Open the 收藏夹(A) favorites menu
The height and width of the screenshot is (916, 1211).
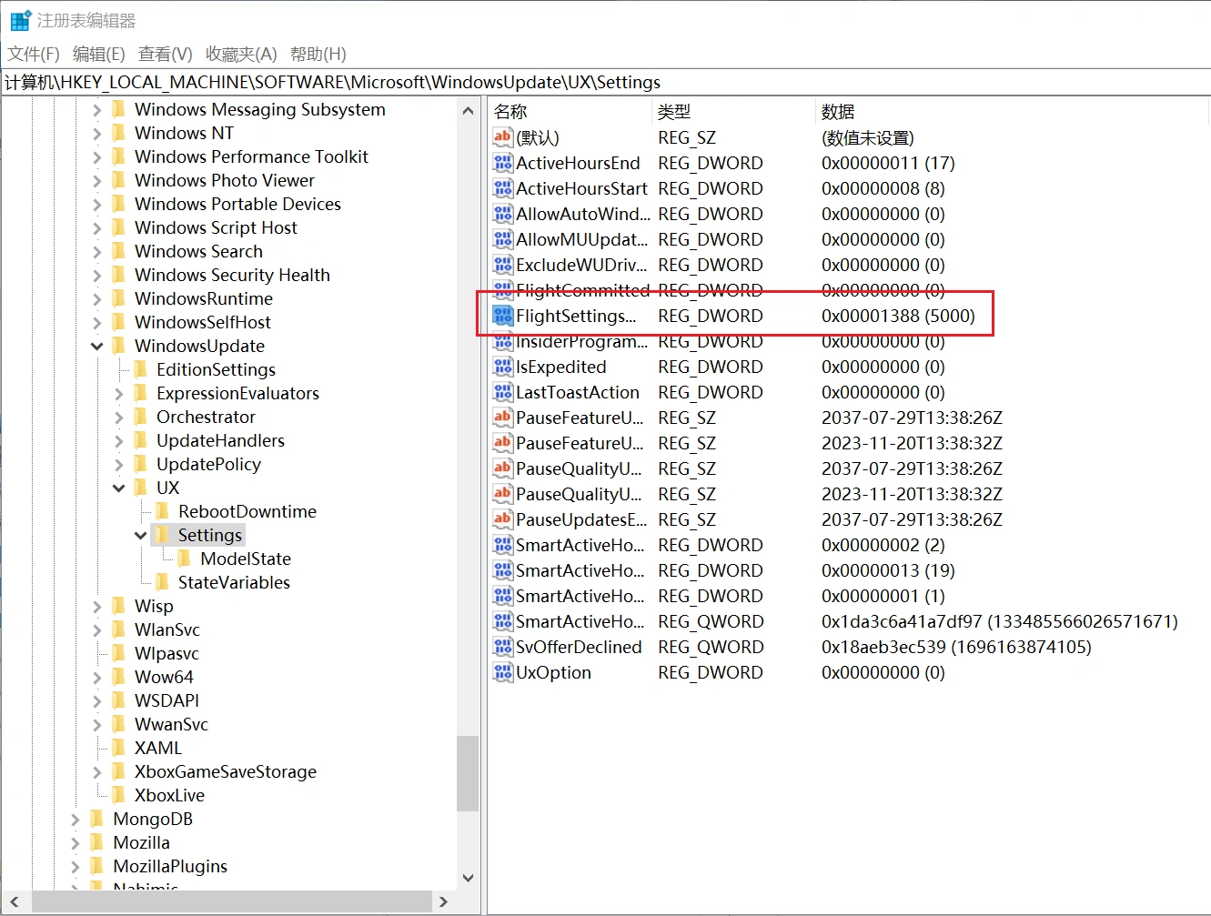(x=241, y=55)
